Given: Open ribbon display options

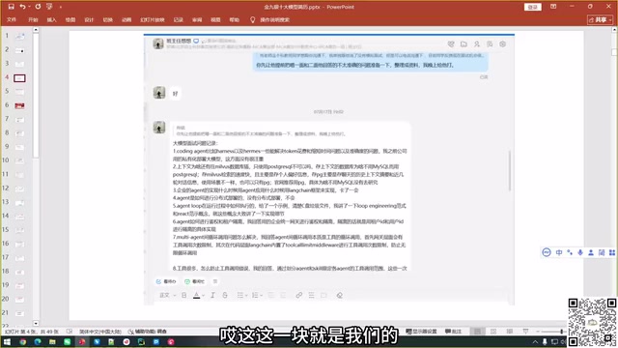Looking at the screenshot, I should [x=553, y=7].
